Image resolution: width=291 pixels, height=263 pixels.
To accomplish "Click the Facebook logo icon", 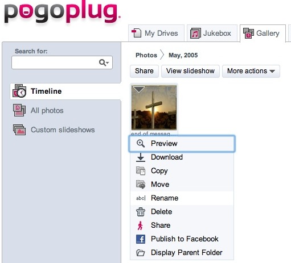I will tap(141, 239).
